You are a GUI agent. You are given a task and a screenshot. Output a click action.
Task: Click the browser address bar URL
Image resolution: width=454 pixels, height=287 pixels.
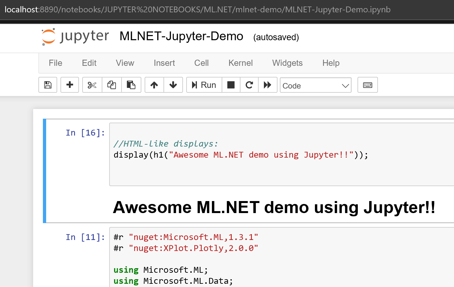click(198, 9)
